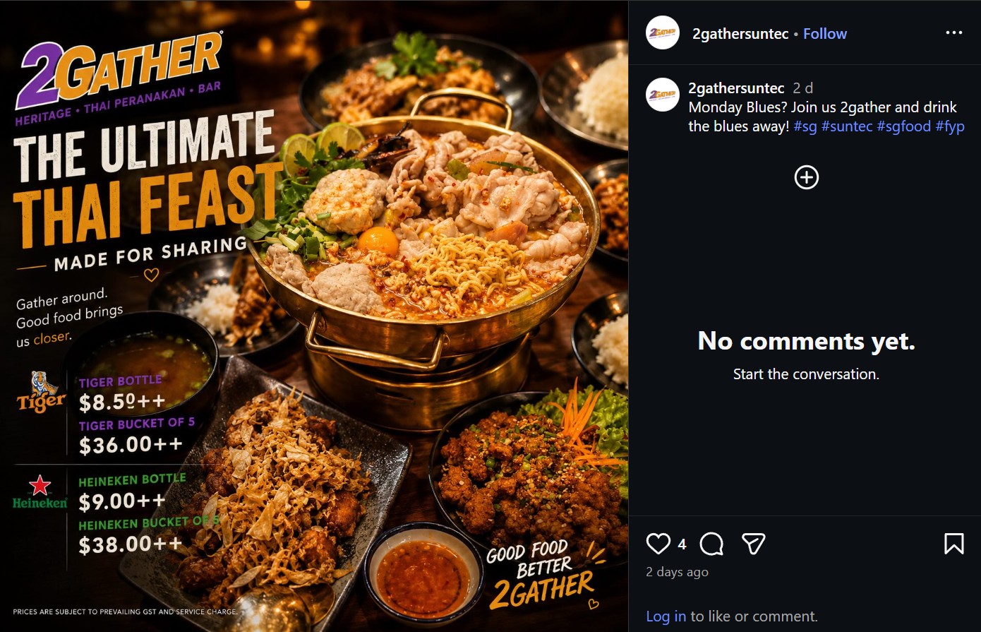This screenshot has width=981, height=632.
Task: Click the avatar beside the caption
Action: (x=663, y=94)
